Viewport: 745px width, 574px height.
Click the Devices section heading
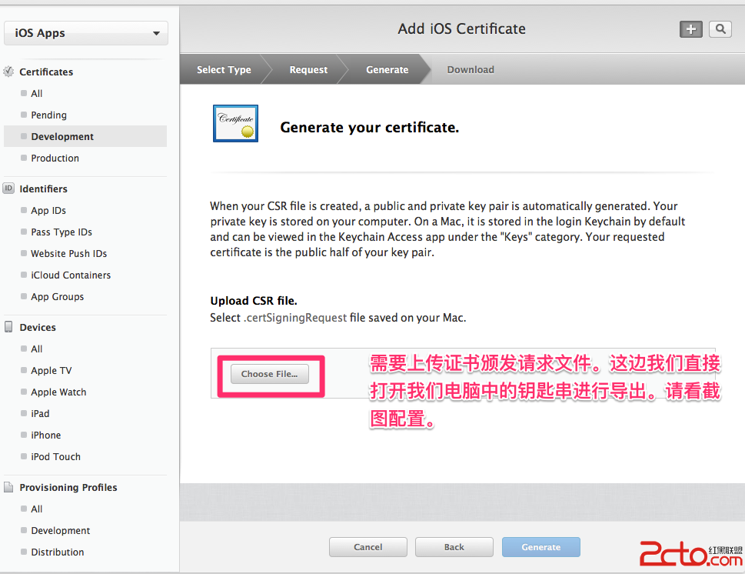tap(38, 327)
